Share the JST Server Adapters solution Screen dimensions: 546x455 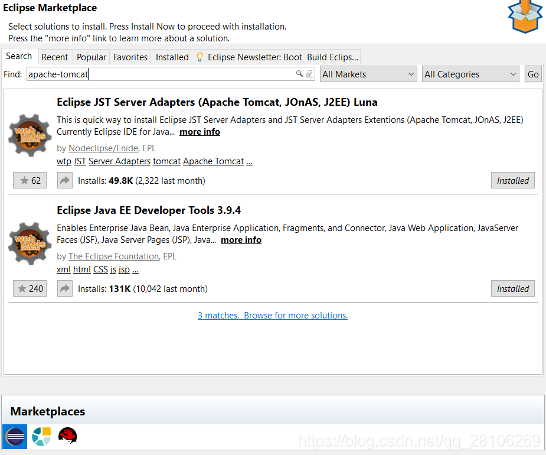65,181
